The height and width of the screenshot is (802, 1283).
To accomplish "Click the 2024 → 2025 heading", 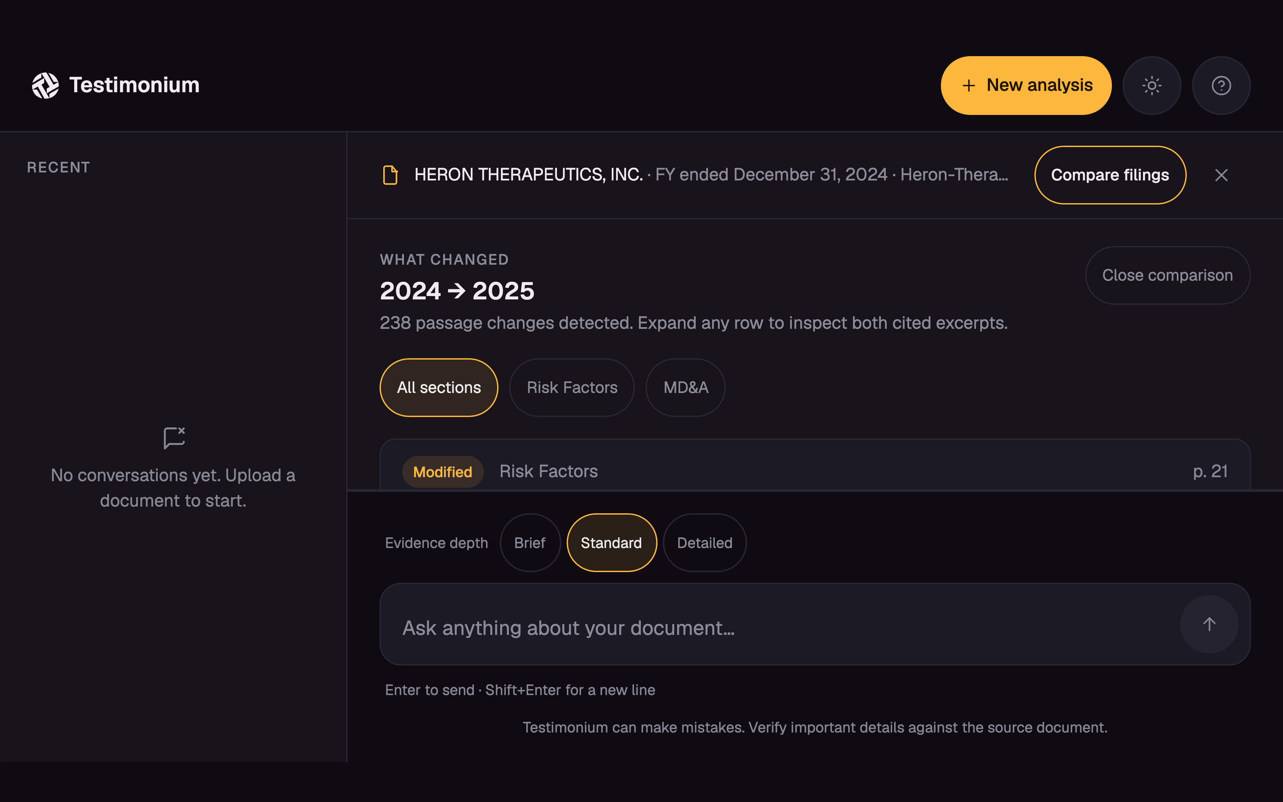I will tap(457, 291).
